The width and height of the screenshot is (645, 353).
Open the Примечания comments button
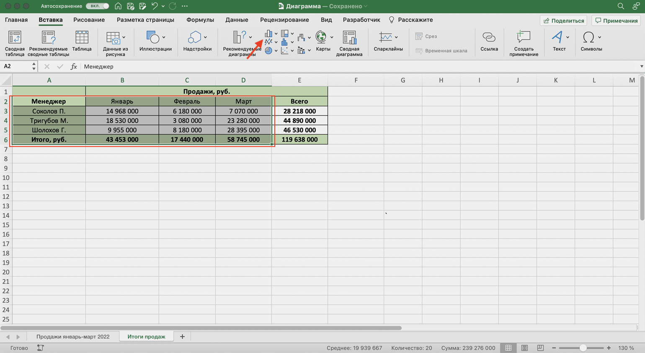pyautogui.click(x=617, y=21)
